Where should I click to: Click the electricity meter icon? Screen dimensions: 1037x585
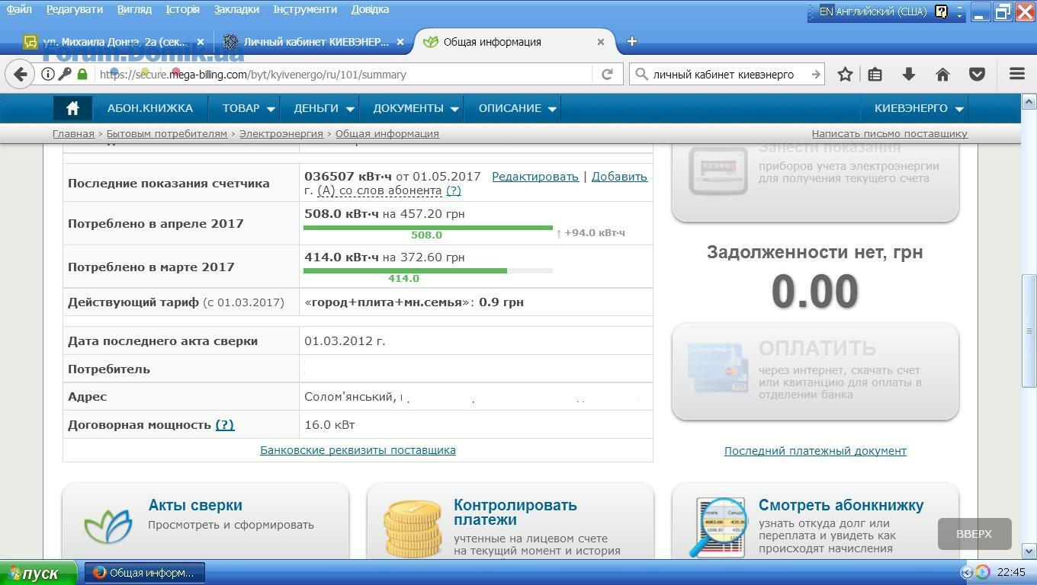(718, 171)
